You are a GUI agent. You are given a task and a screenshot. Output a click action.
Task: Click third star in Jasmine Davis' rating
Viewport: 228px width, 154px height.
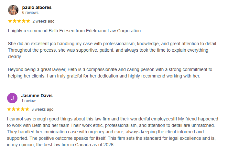coord(18,109)
